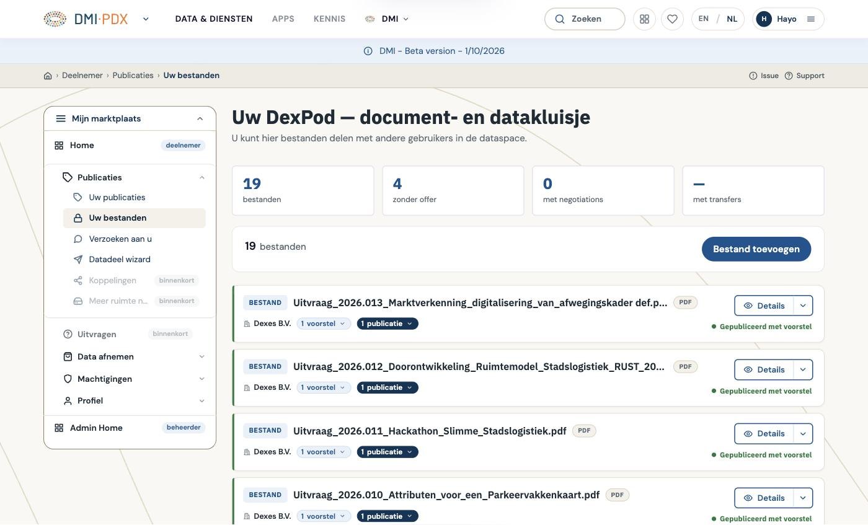
Task: Click the Publicaties breadcrumb link
Action: [x=133, y=76]
